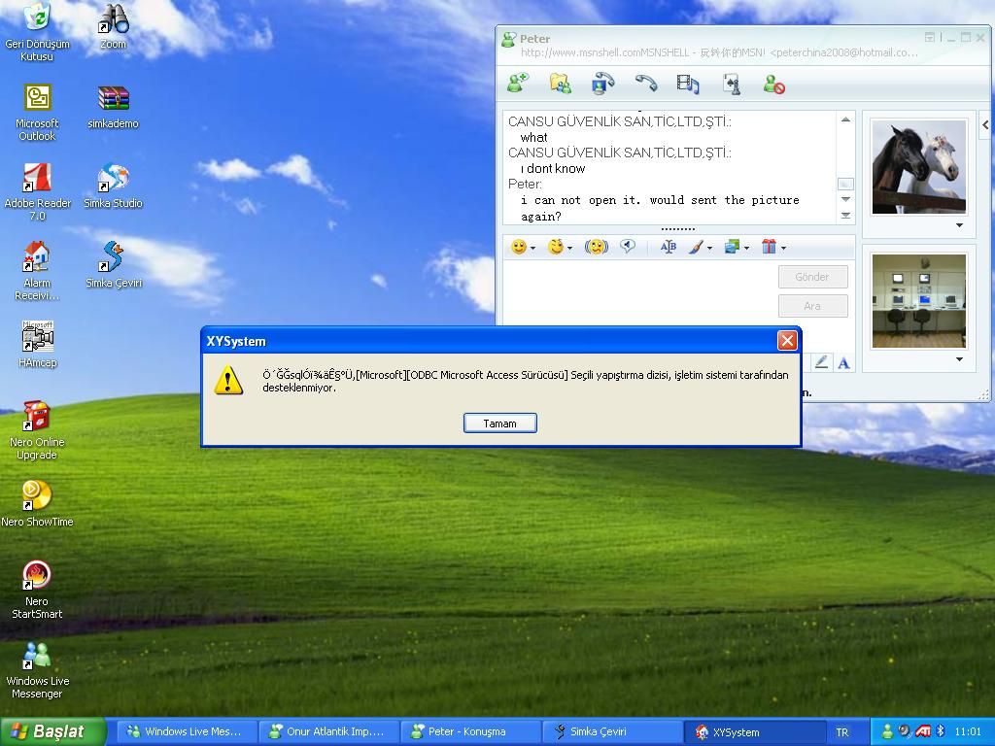Show the Messenger window menu button

(930, 38)
